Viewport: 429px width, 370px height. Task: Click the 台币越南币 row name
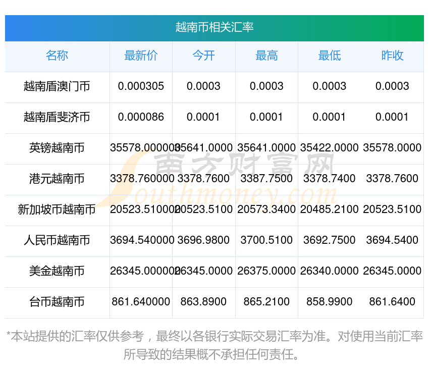[x=57, y=302]
